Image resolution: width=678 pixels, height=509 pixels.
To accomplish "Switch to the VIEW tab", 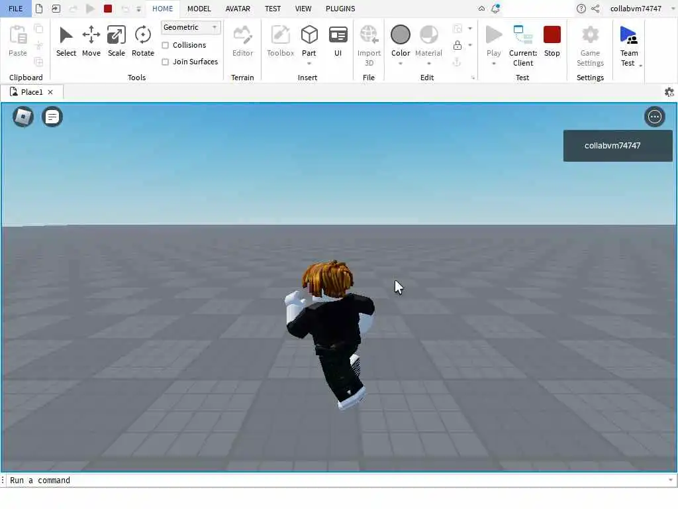I will click(x=303, y=9).
